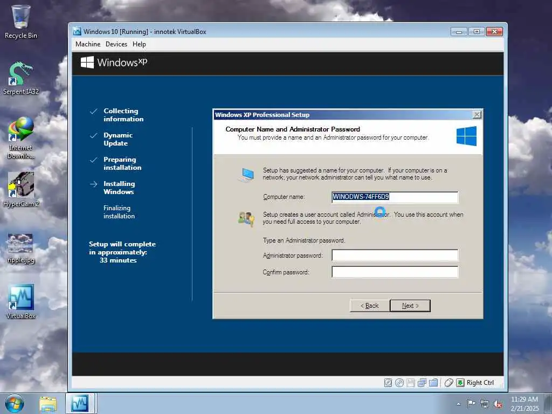Open Windows Explorer from the taskbar
552x414 pixels.
(48, 404)
